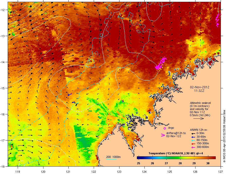This screenshot has width=226, height=174.
Task: Click the magenta Argo circle symbol in legend
Action: tap(165, 128)
